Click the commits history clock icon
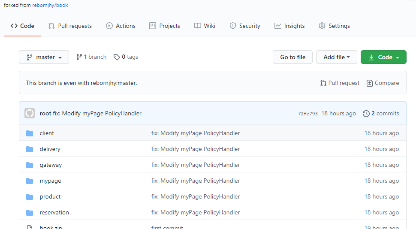 366,114
